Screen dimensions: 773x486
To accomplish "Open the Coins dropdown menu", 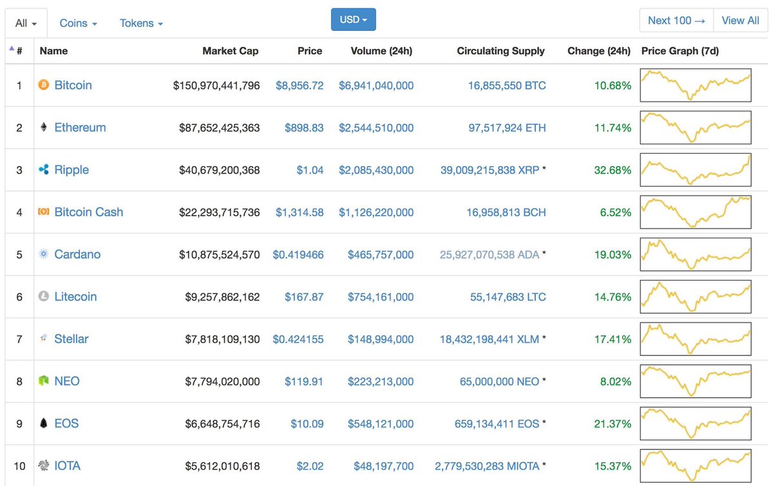I will [x=78, y=23].
